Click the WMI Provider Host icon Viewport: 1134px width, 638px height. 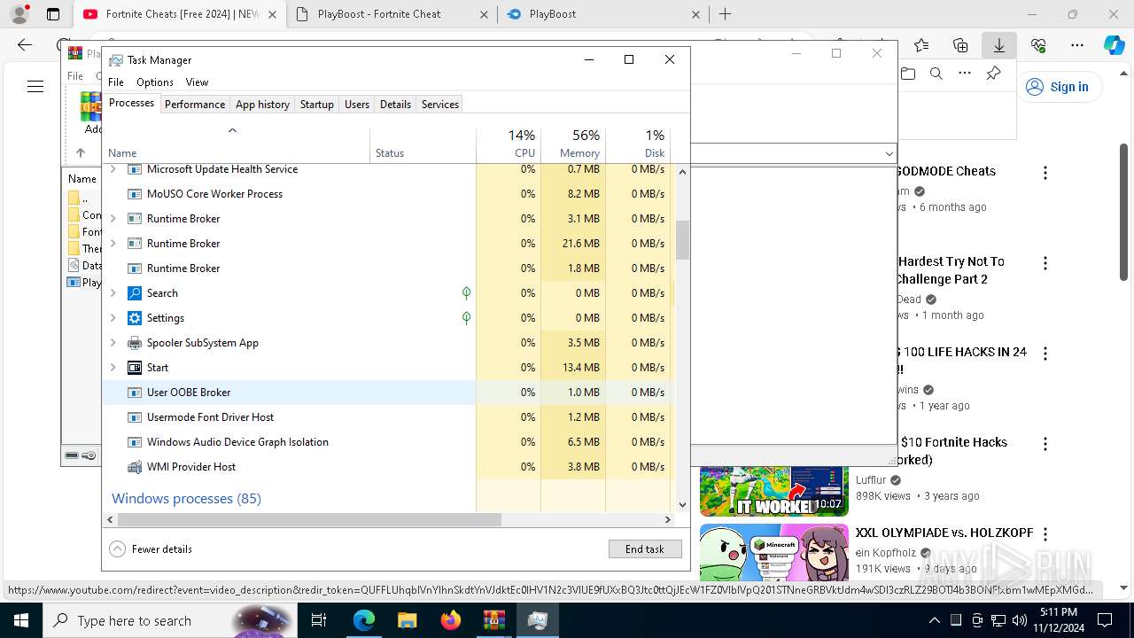tap(135, 467)
